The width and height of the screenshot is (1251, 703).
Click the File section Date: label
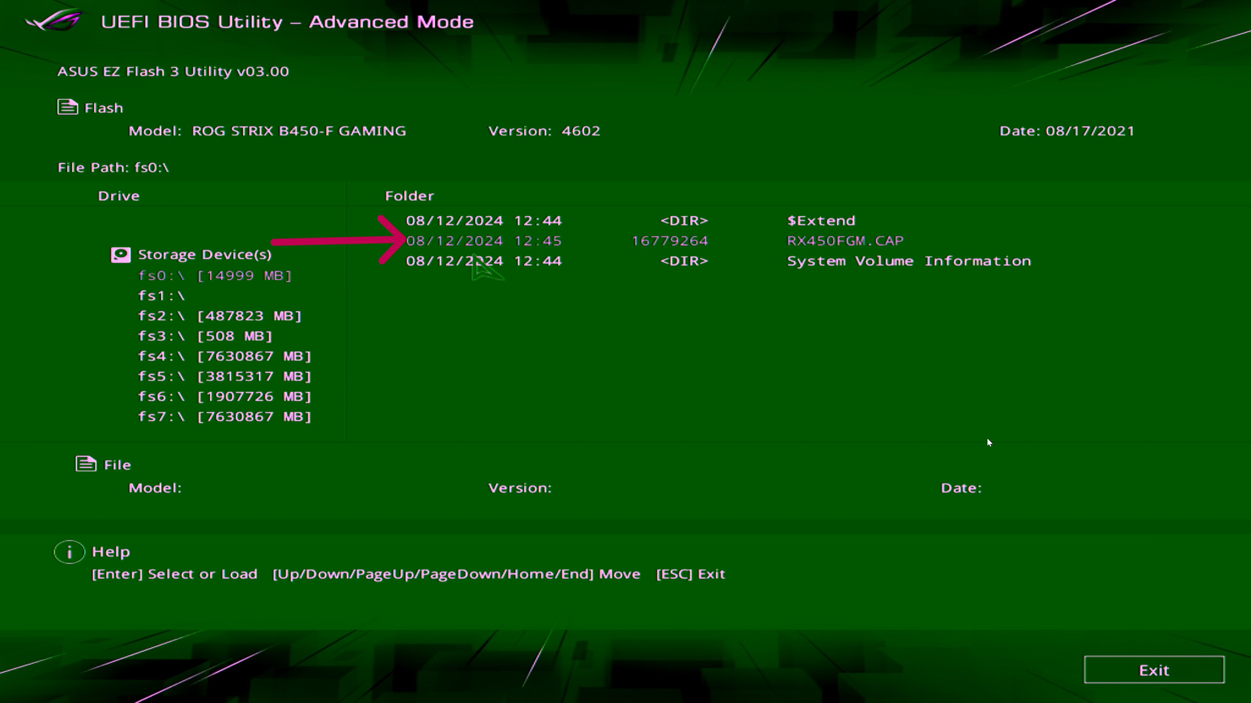pyautogui.click(x=961, y=488)
